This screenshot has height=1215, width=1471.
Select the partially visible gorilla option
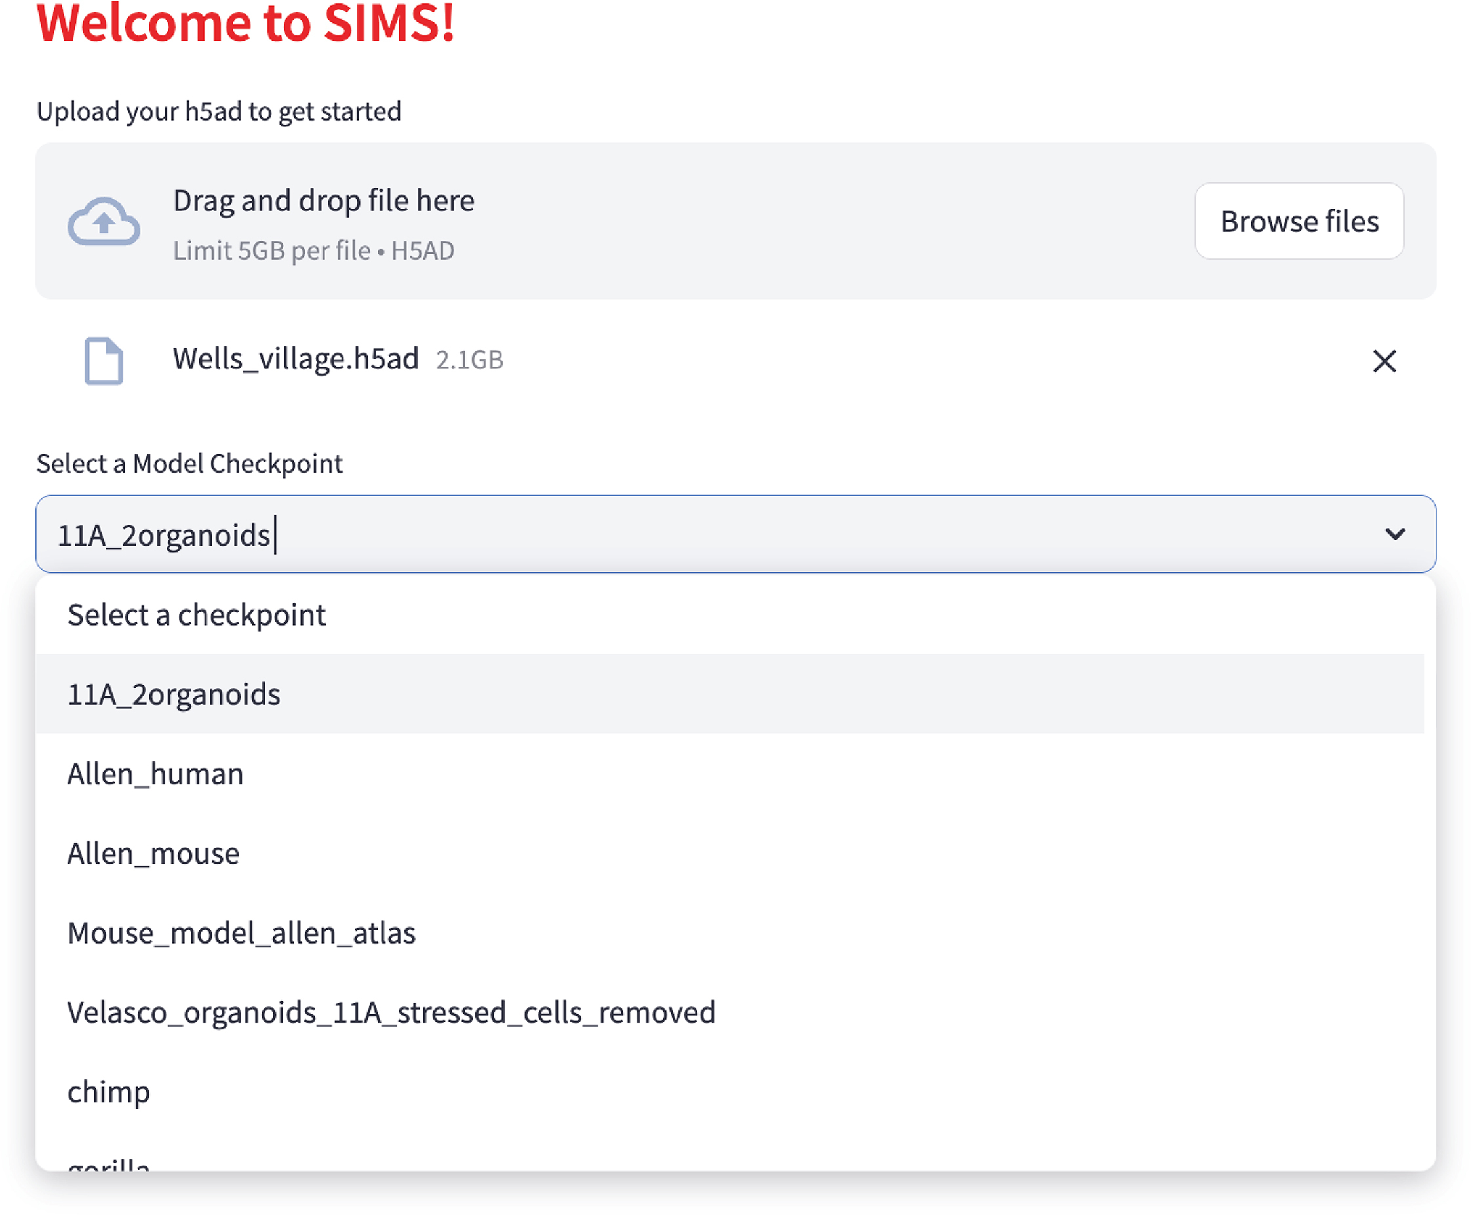pyautogui.click(x=108, y=1163)
